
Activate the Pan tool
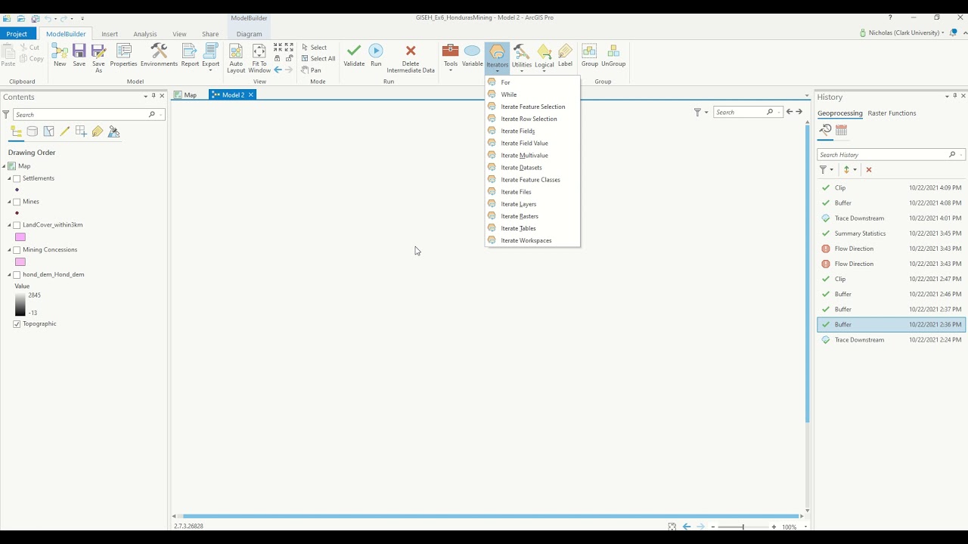pos(311,70)
